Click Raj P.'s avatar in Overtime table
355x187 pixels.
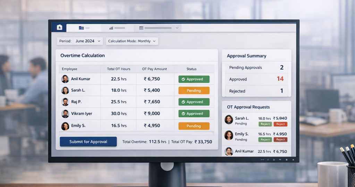[65, 102]
